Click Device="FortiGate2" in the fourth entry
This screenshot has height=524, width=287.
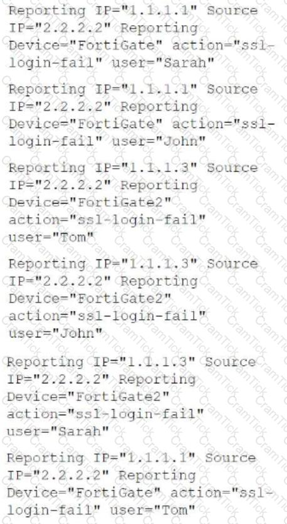[91, 299]
